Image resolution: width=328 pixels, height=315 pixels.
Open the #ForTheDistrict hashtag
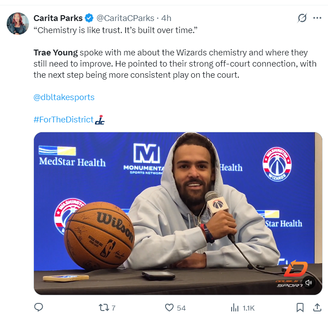coord(63,120)
